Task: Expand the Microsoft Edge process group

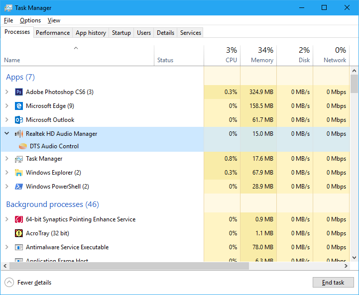Action: pyautogui.click(x=7, y=106)
